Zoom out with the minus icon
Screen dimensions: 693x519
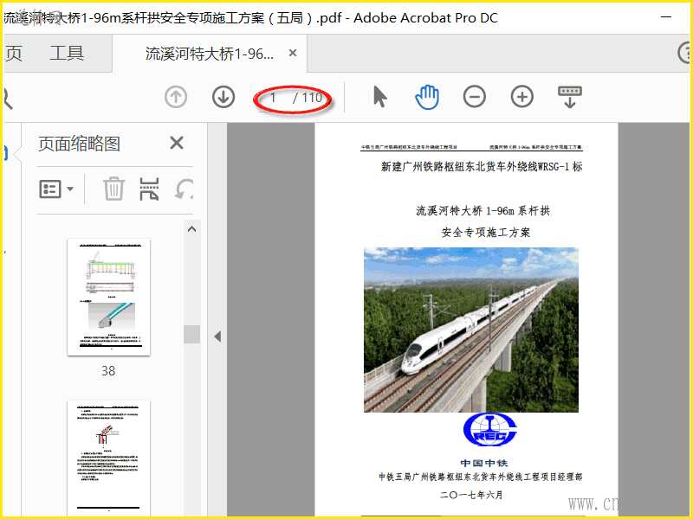tap(474, 97)
